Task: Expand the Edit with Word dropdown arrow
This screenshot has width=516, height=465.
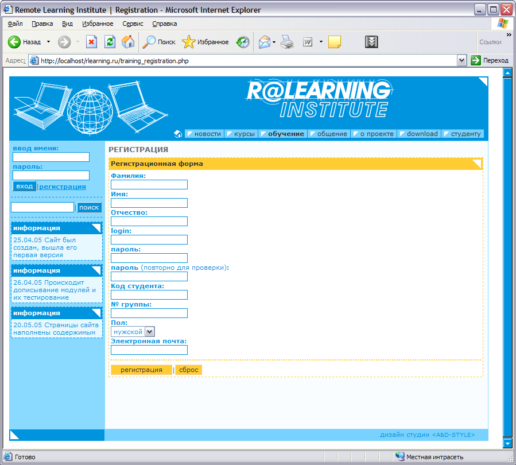Action: click(321, 42)
